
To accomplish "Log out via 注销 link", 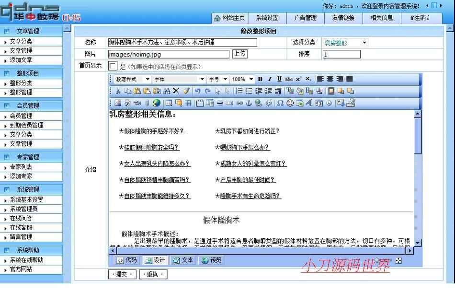I will pos(420,18).
